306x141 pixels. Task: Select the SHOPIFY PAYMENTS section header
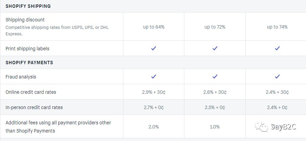[29, 63]
